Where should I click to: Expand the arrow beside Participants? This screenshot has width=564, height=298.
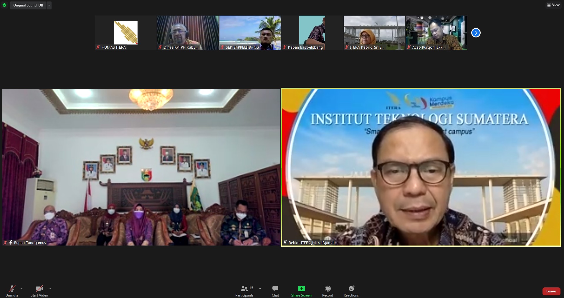(260, 289)
